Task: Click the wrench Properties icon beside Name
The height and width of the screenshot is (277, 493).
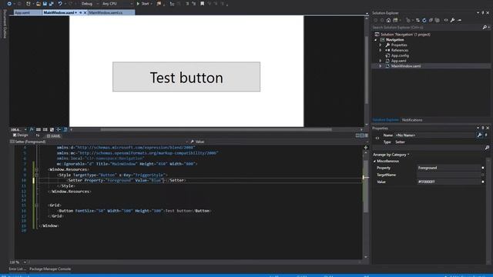Action: (479, 135)
